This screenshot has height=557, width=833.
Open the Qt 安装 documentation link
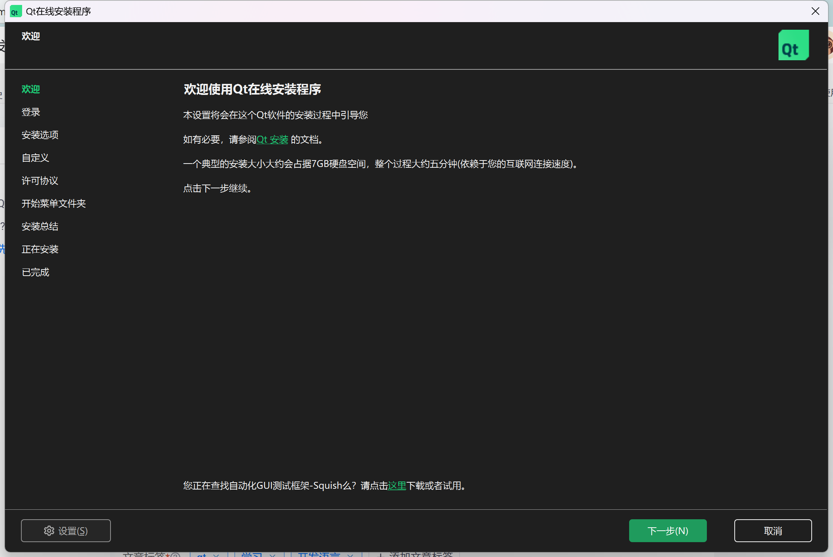tap(272, 140)
